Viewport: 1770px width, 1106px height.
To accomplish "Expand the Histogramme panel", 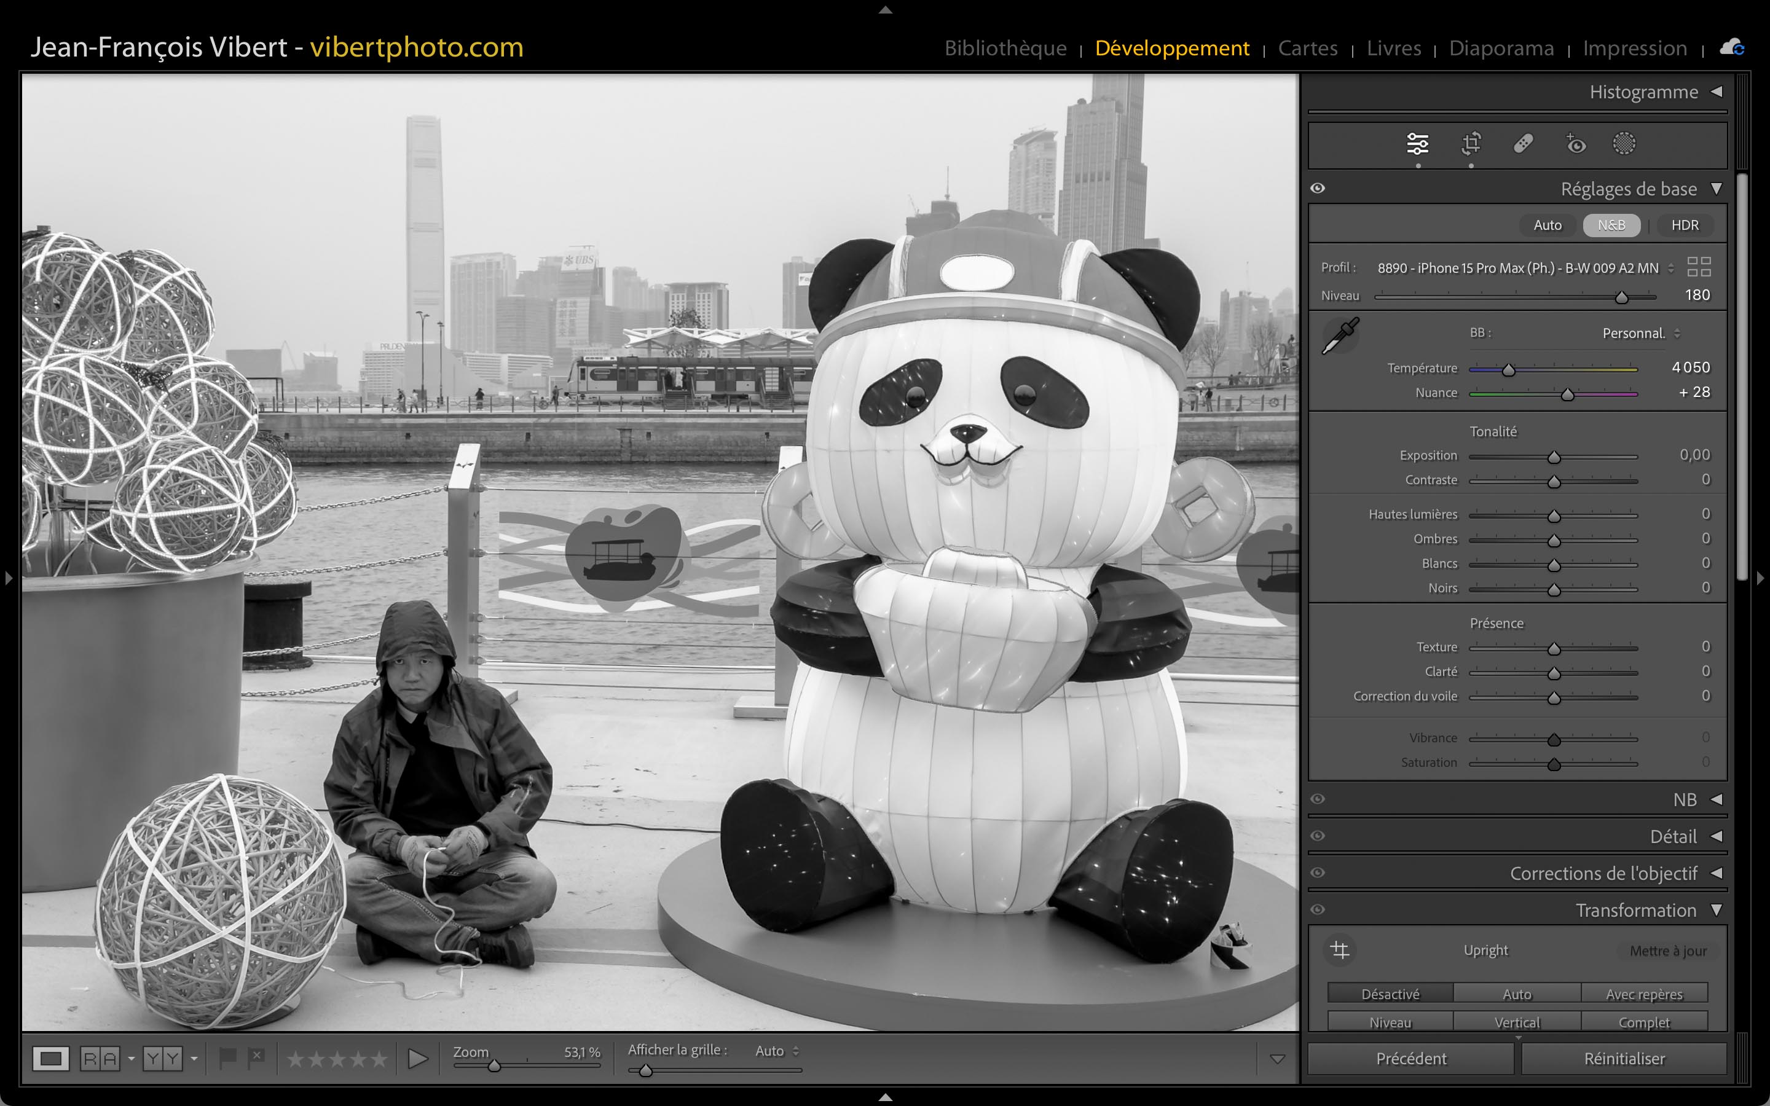I will (1716, 92).
